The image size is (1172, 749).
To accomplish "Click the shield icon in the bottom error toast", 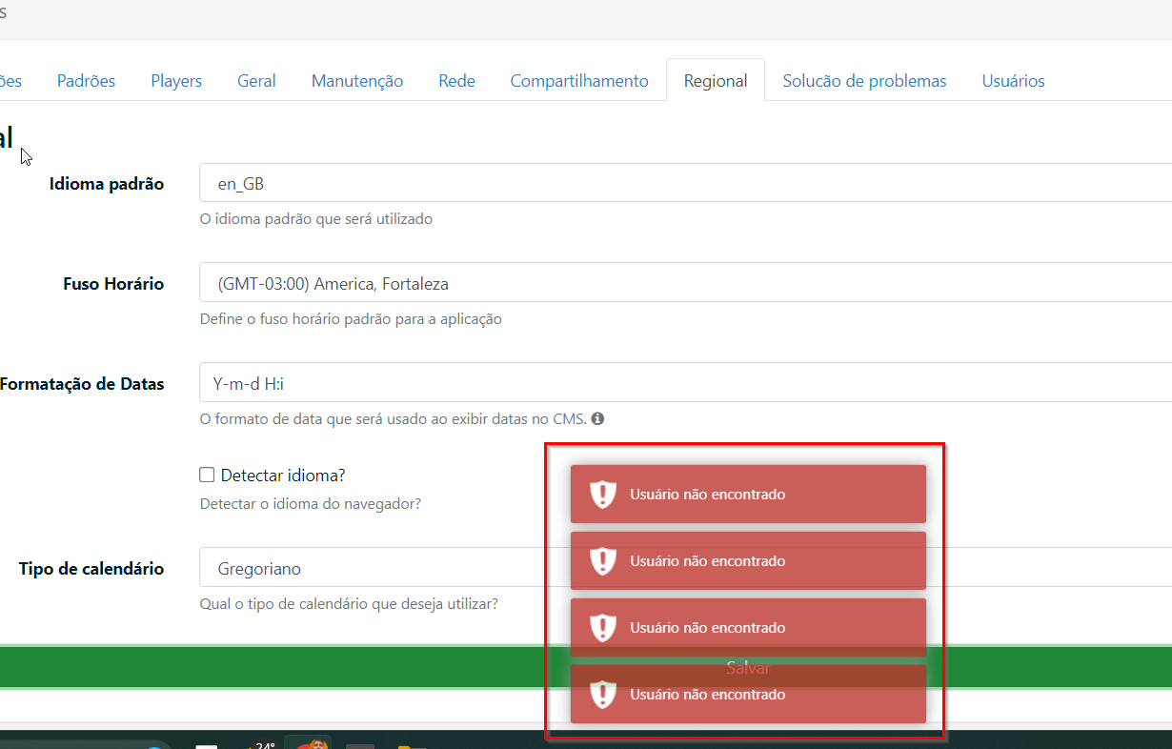I will (x=602, y=695).
